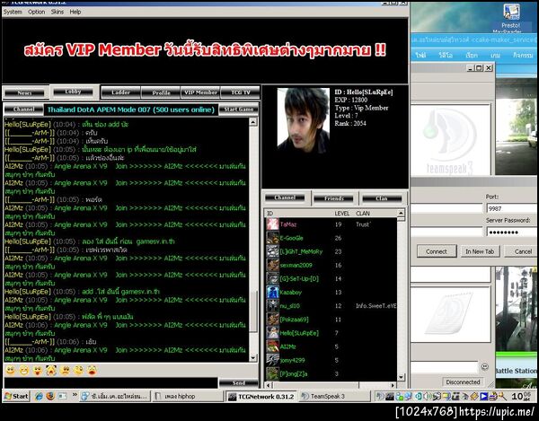
Task: Switch to the hiphop taskbar item
Action: [x=188, y=396]
